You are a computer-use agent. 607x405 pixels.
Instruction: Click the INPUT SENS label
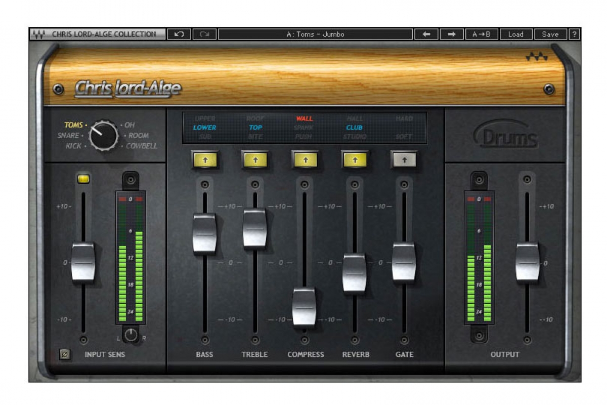105,354
